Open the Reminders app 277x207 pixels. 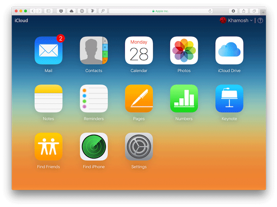(94, 99)
